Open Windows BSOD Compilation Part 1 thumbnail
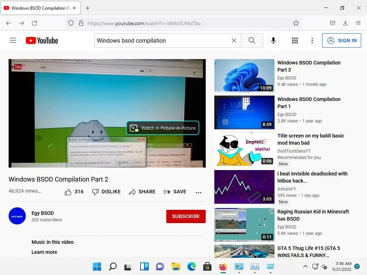Viewport: 367px width, 275px height. [244, 112]
